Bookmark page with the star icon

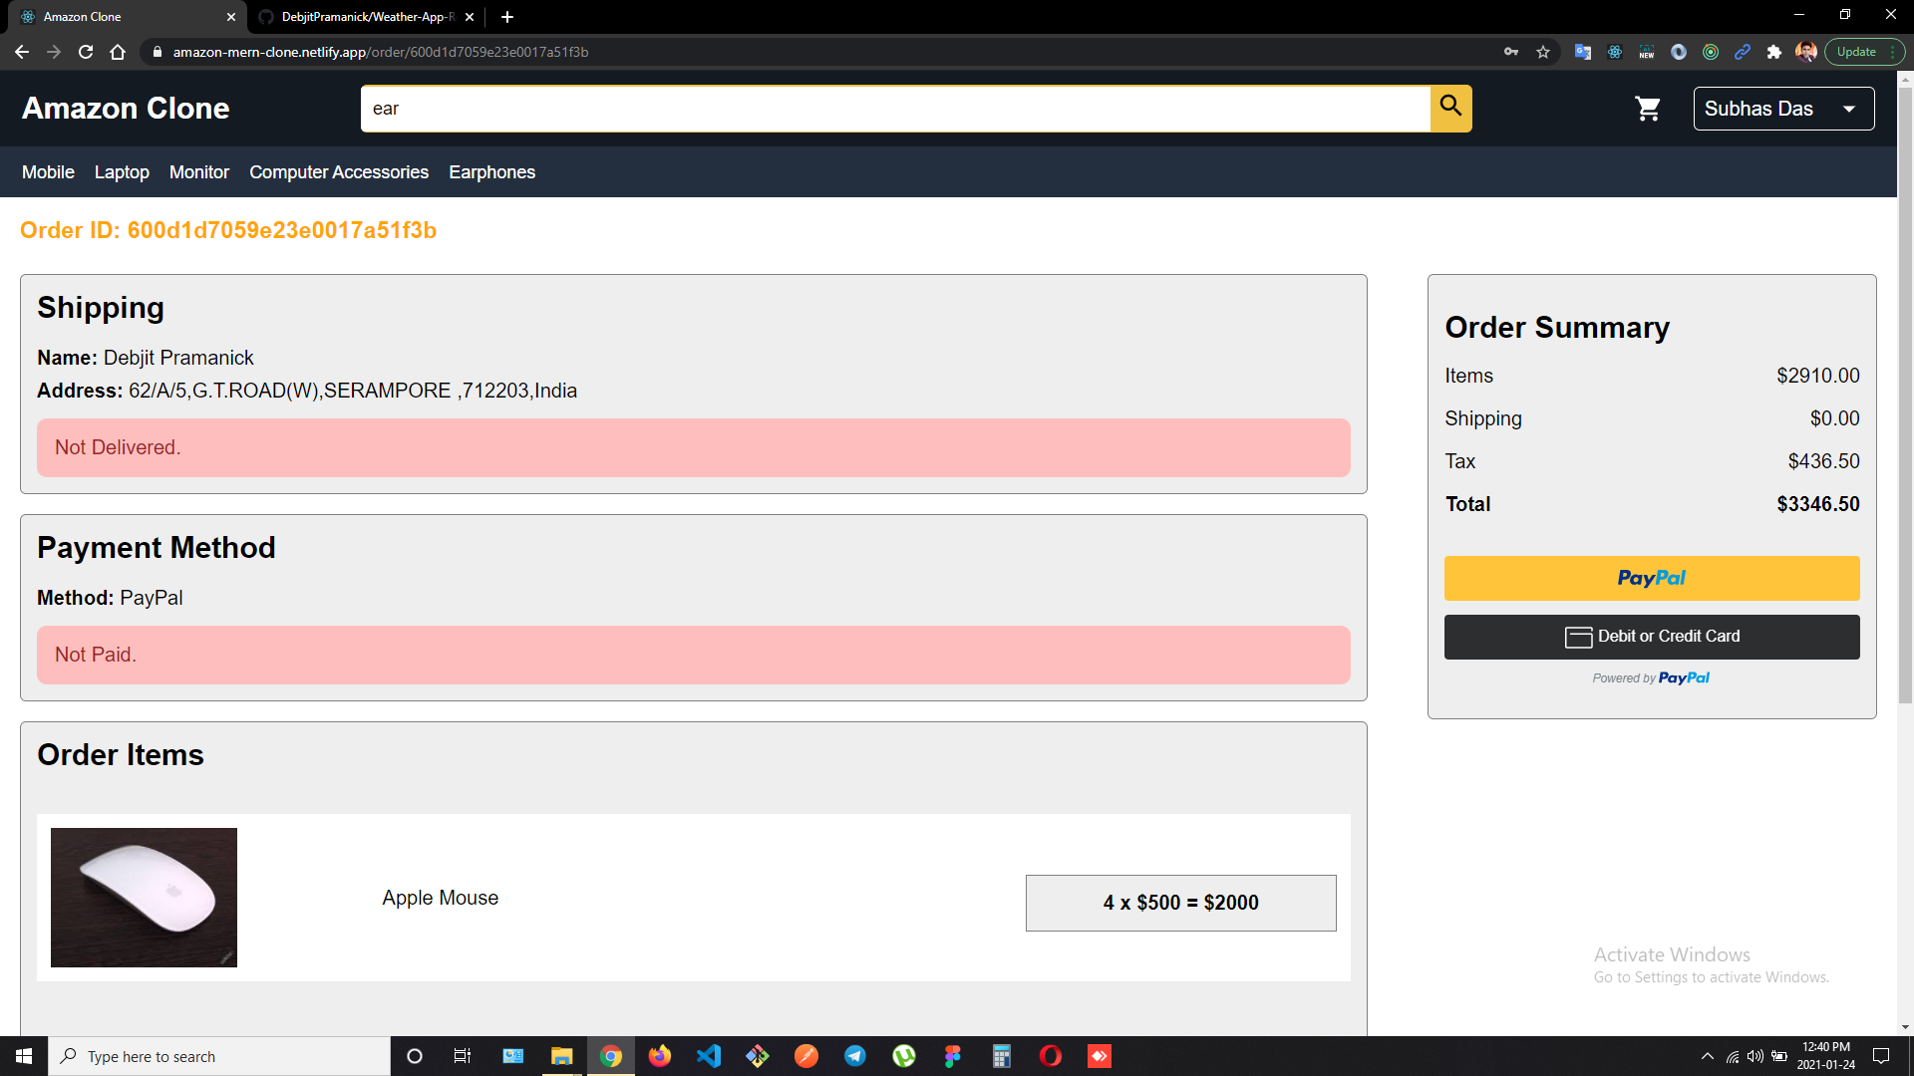point(1543,52)
